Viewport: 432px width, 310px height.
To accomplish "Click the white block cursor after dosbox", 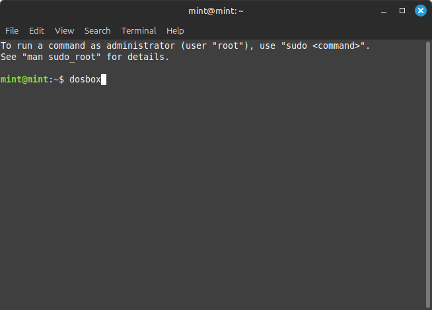I will tap(103, 79).
